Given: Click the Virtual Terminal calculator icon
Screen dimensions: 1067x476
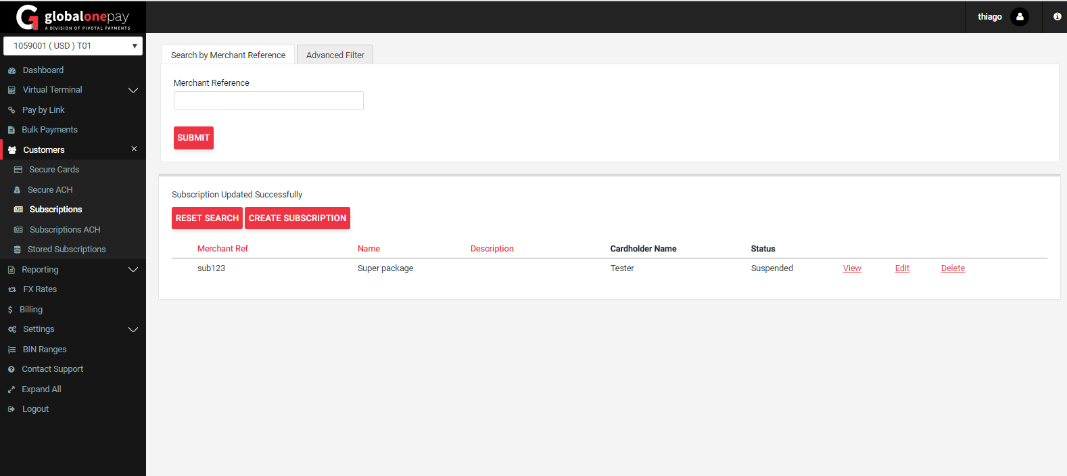Looking at the screenshot, I should 11,90.
